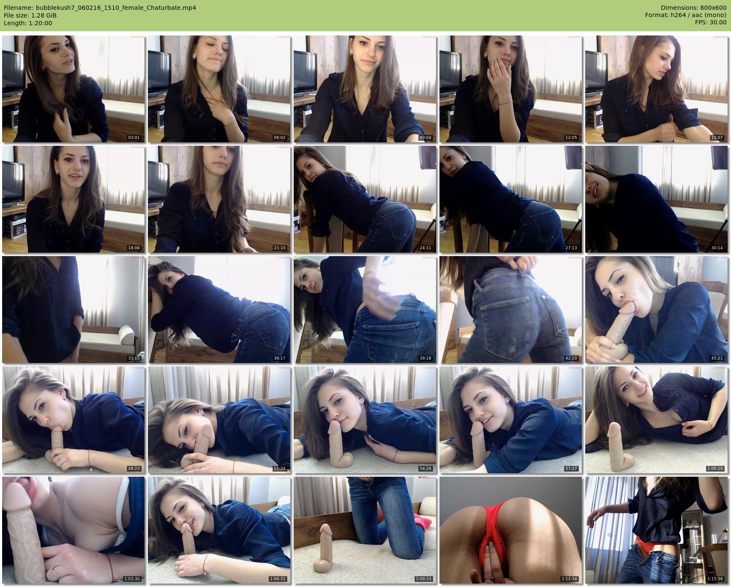Click the 33:15 timestamp label
The width and height of the screenshot is (731, 587).
tap(134, 358)
